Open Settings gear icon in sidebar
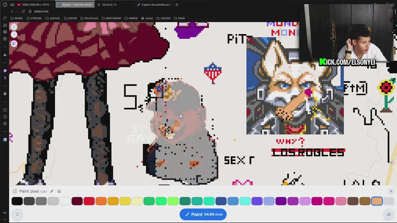Screen dimensions: 397x223 (x=5, y=124)
